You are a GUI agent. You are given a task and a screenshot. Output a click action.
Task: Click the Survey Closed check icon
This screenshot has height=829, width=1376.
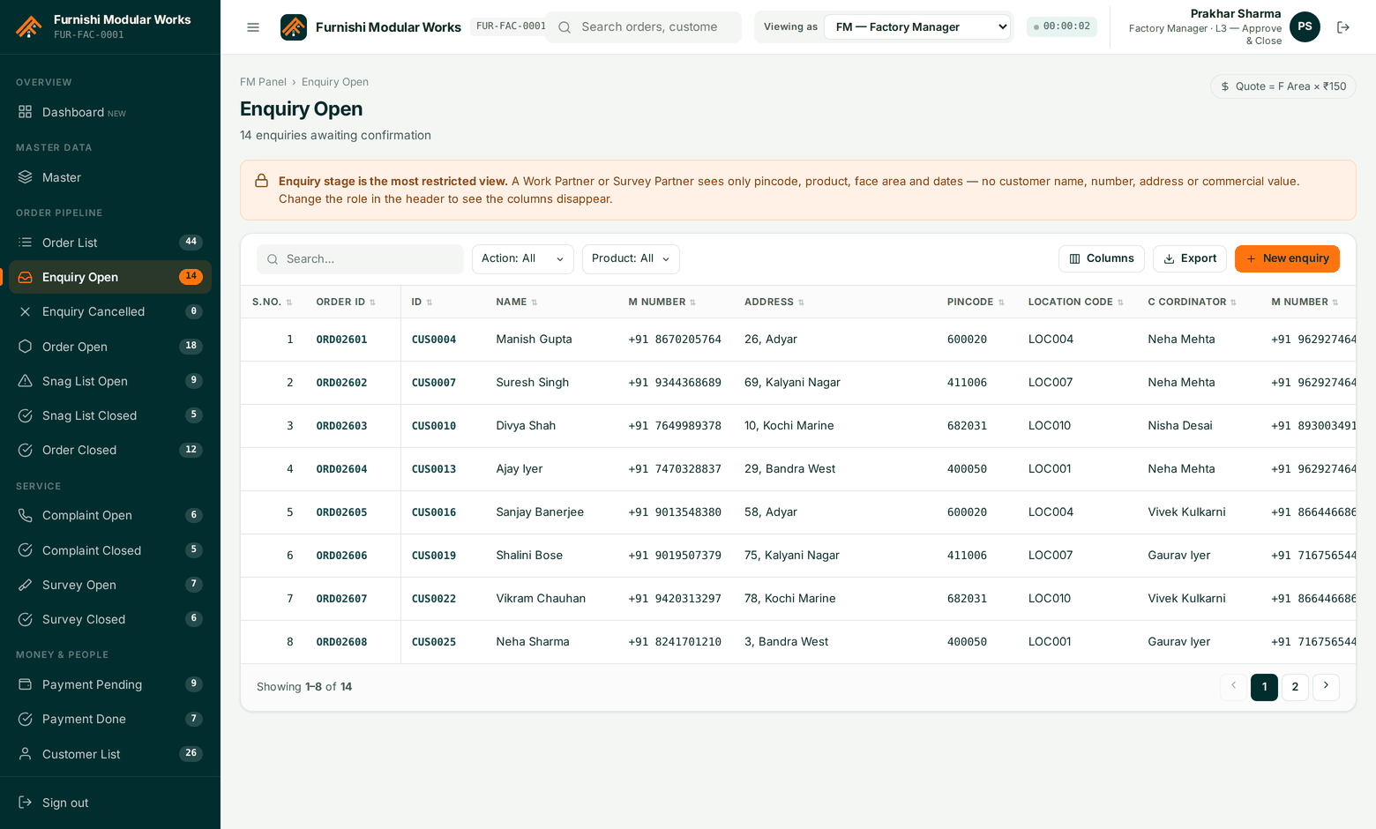pos(26,619)
